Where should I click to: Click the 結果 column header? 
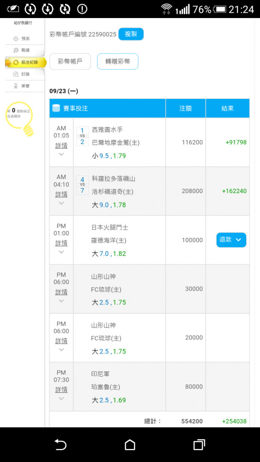(228, 108)
